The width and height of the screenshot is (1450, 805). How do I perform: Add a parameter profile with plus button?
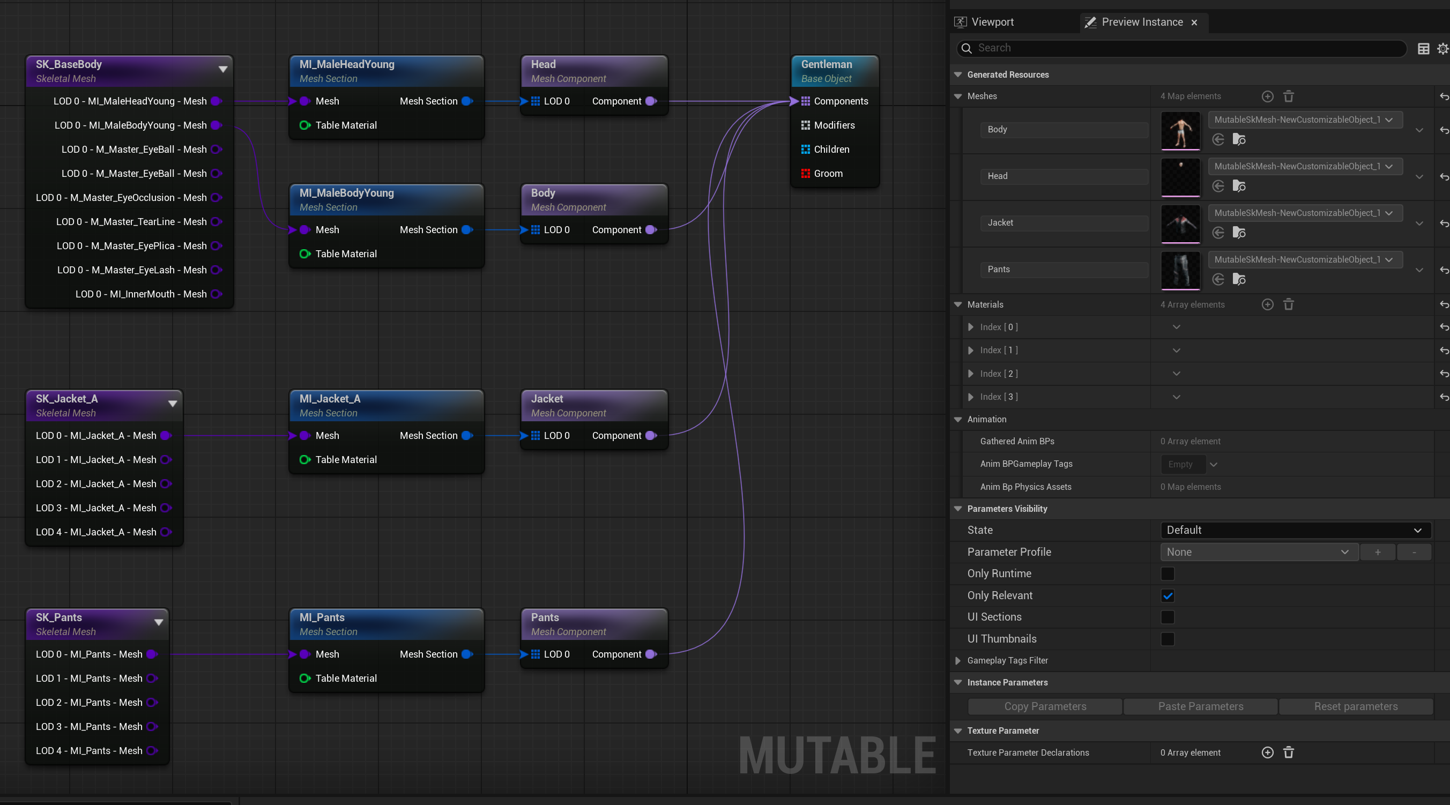pos(1378,552)
